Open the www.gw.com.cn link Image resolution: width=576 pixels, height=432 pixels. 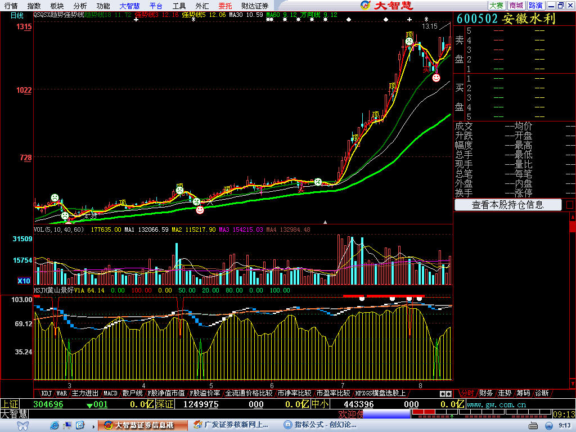coord(496,404)
